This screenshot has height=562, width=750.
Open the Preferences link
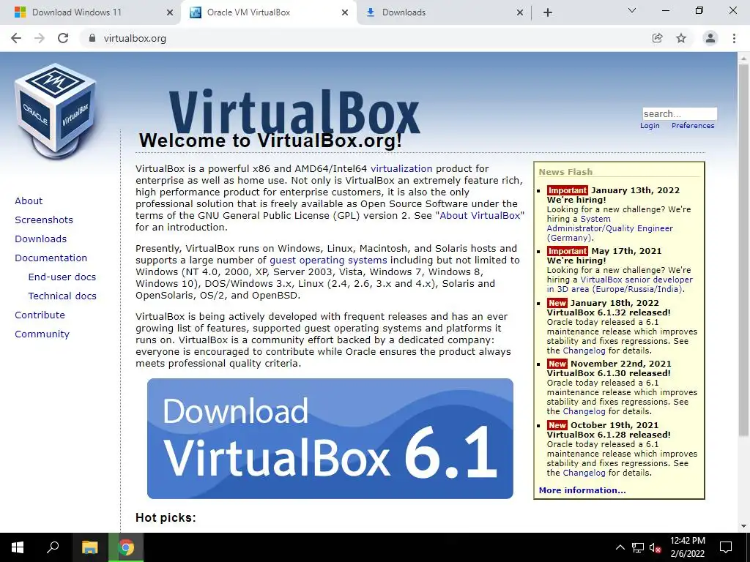pyautogui.click(x=693, y=126)
